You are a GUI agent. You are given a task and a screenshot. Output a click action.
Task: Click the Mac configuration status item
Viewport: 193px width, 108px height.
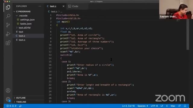173,106
